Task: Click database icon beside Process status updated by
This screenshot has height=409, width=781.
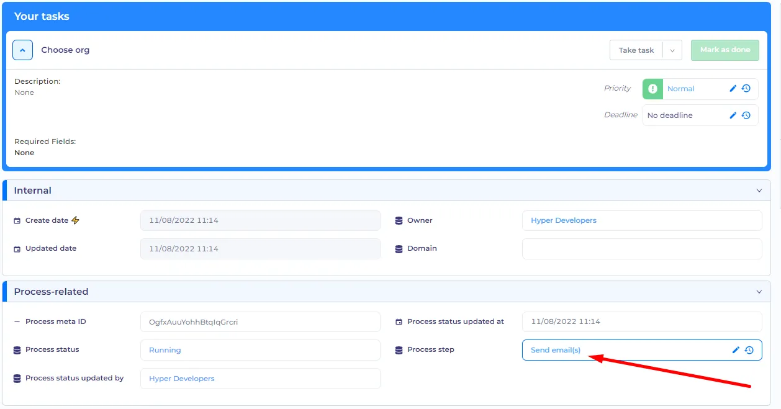Action: [x=17, y=379]
